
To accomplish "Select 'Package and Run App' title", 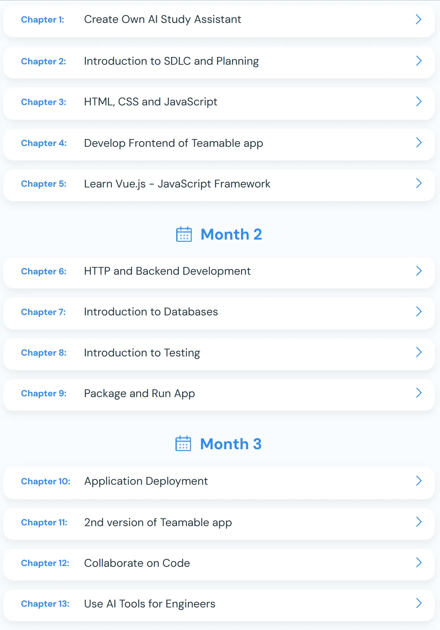I will coord(140,393).
